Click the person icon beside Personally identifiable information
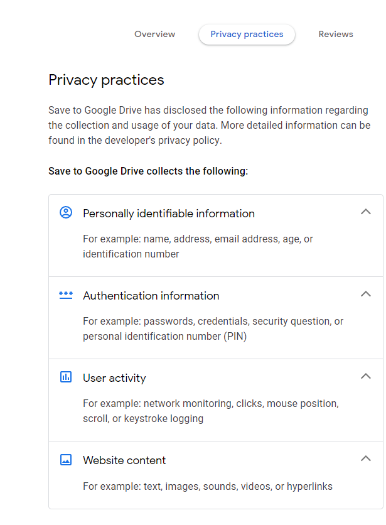 tap(66, 212)
